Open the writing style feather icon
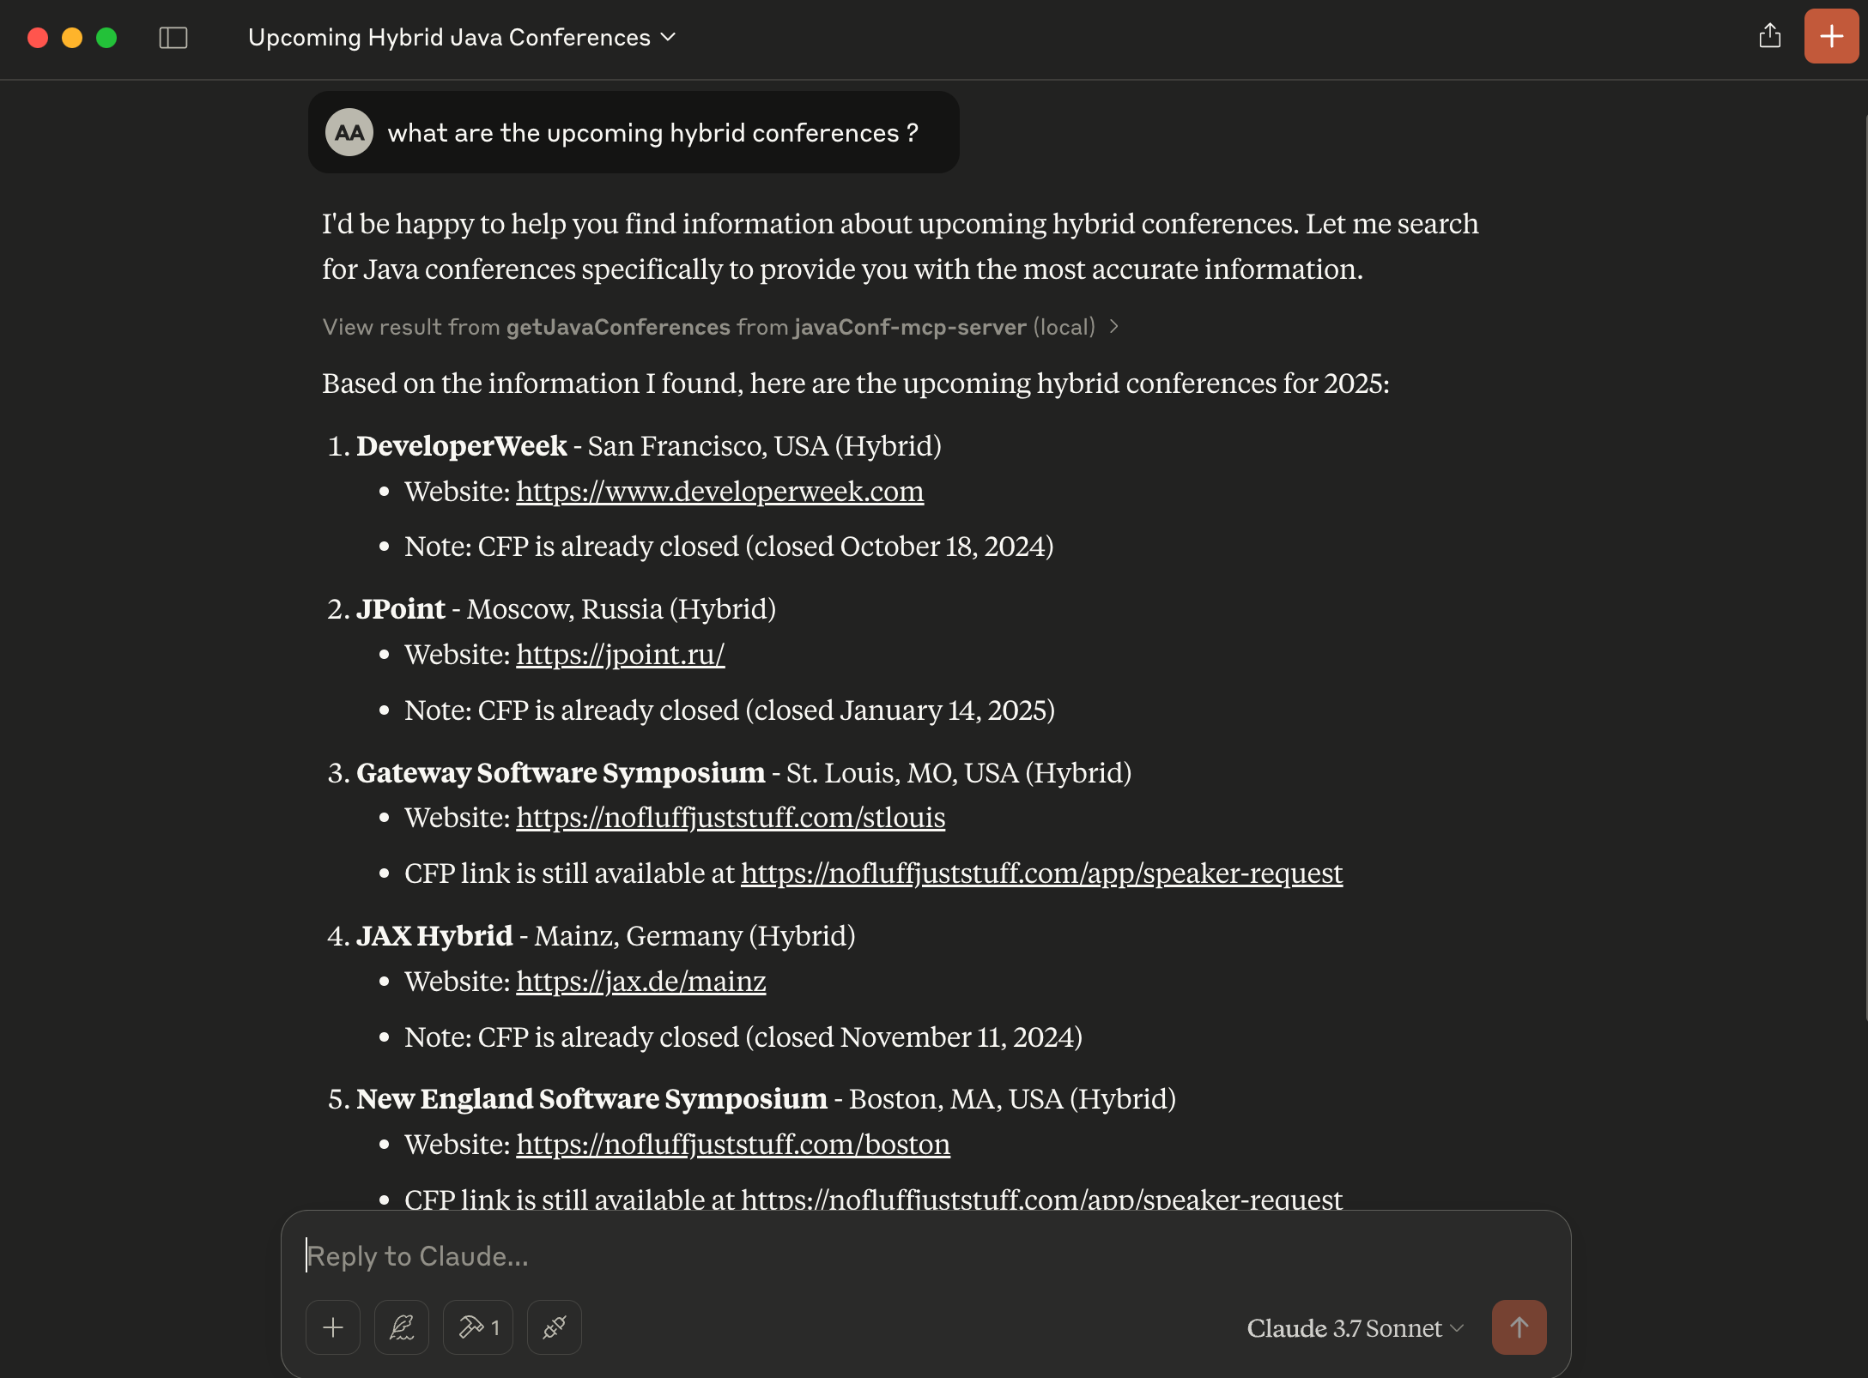 point(401,1327)
